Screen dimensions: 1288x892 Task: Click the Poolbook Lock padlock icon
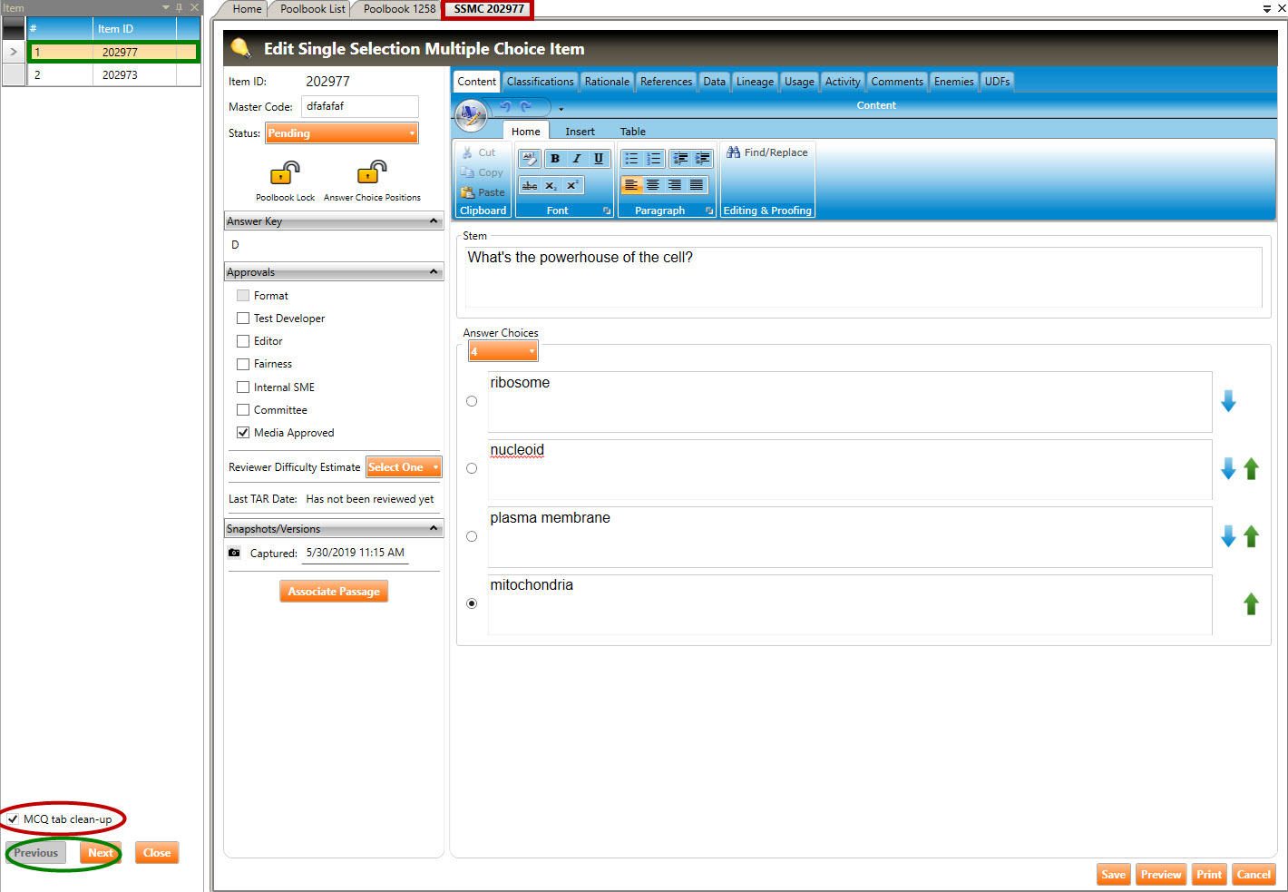point(285,172)
